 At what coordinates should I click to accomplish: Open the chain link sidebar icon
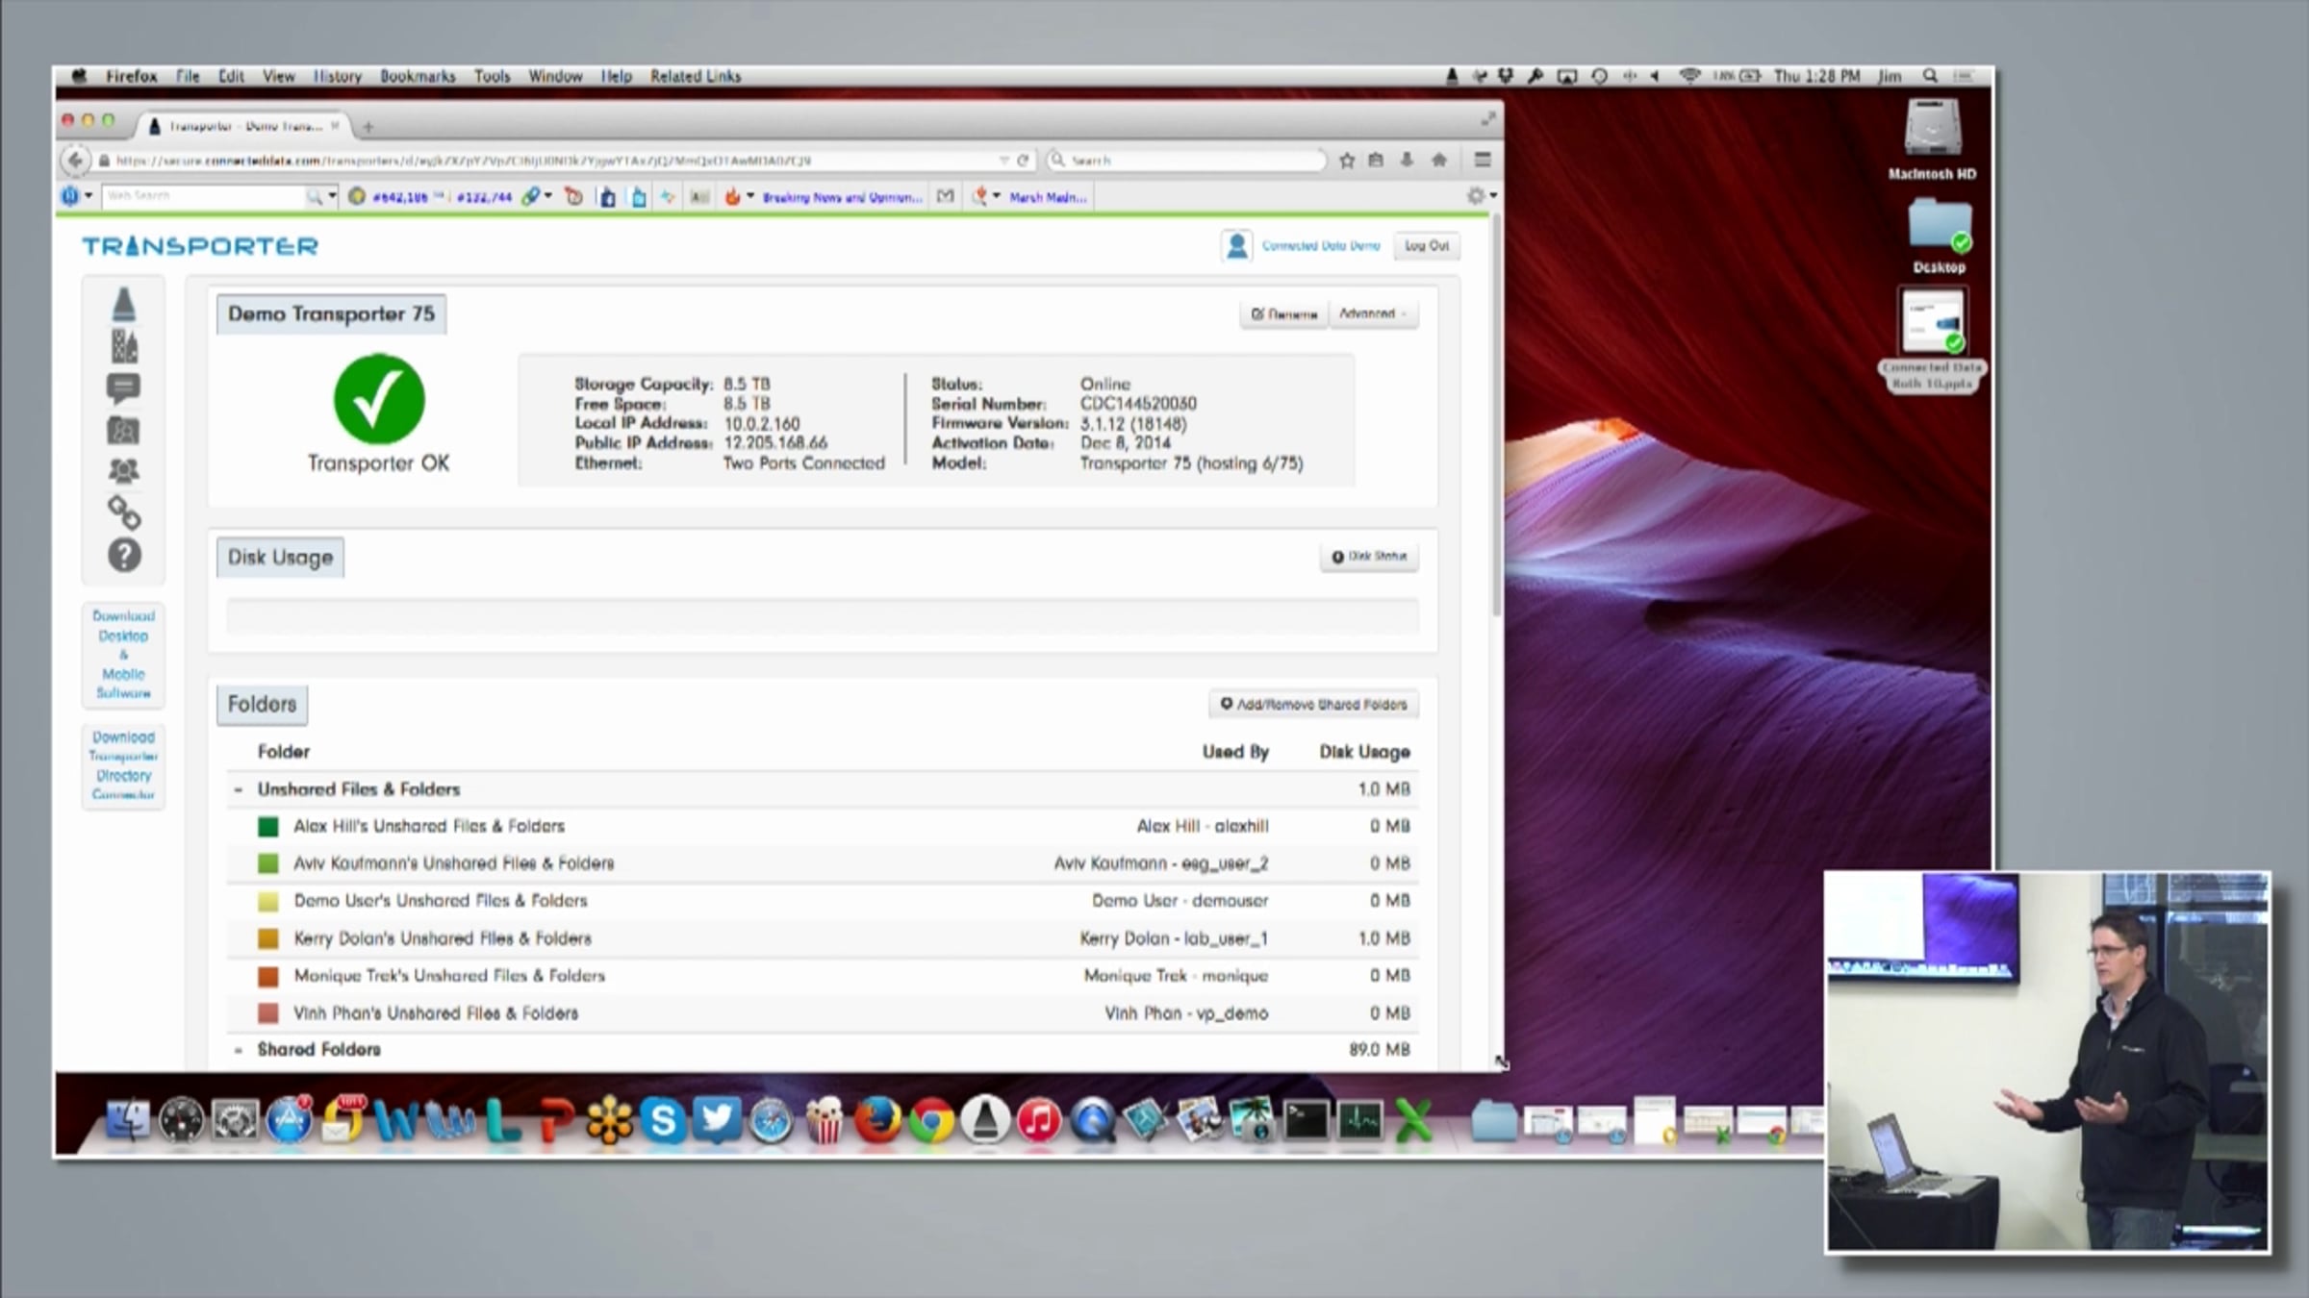click(123, 513)
